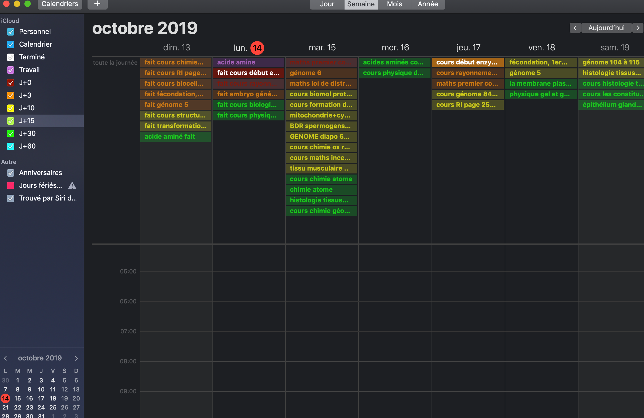Show previous month in mini calendar
The height and width of the screenshot is (418, 644).
(x=5, y=358)
